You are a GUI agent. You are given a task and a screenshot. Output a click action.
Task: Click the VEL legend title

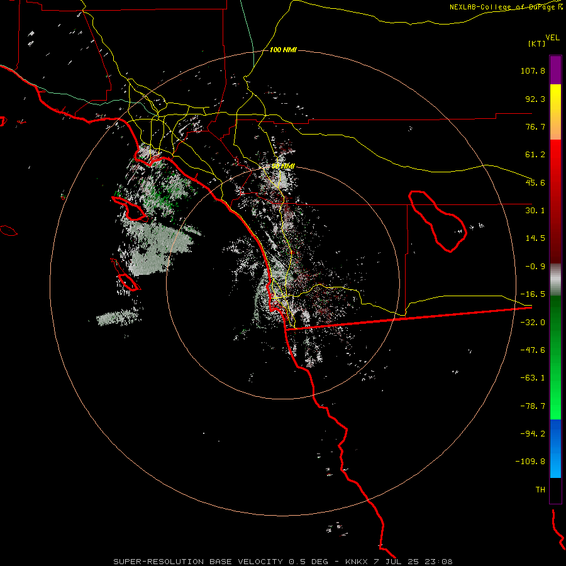(552, 38)
